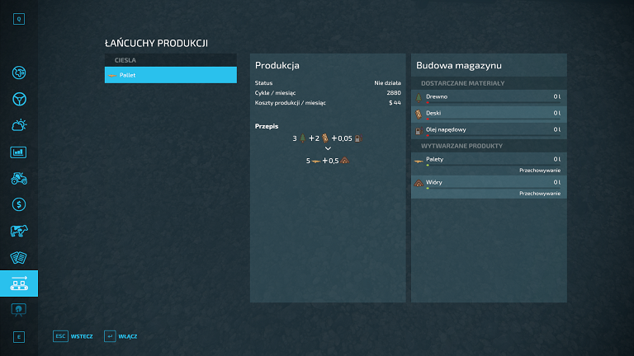The width and height of the screenshot is (634, 356).
Task: Open the map overview globe icon
Action: tap(19, 73)
